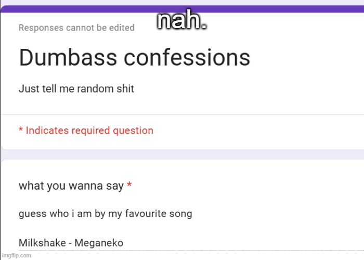This screenshot has height=260, width=364.
Task: Click the red asterisk after "what you wanna say"
Action: [x=129, y=186]
